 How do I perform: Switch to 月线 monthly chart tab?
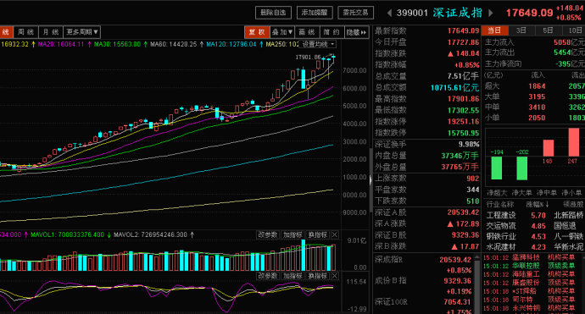pos(50,32)
